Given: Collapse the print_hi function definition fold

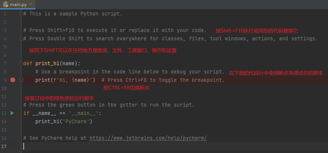Looking at the screenshot, I should pos(21,64).
